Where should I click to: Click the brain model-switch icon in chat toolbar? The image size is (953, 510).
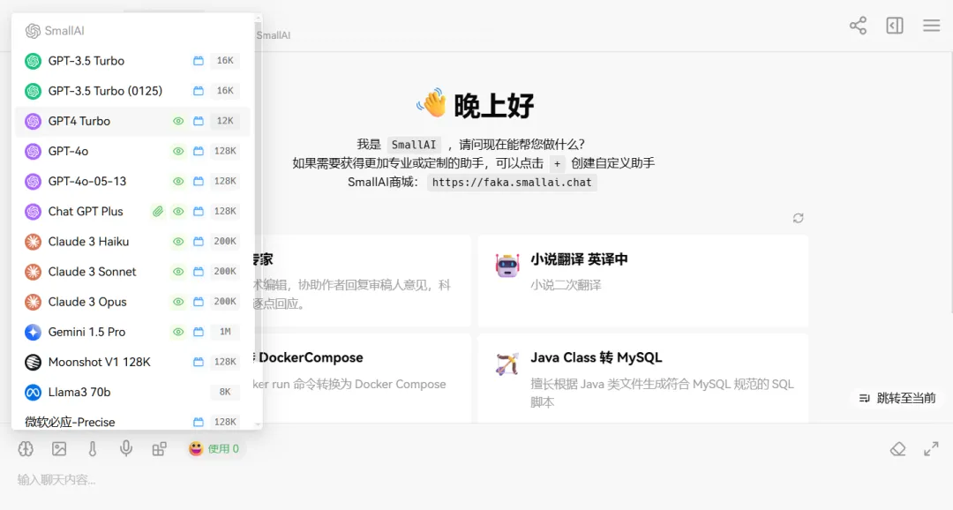(26, 448)
